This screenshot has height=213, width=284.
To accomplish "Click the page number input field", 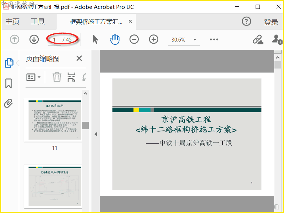I will click(54, 40).
